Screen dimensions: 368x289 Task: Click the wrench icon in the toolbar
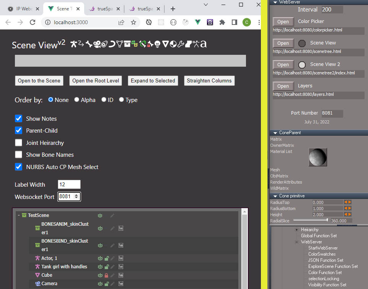[181, 44]
